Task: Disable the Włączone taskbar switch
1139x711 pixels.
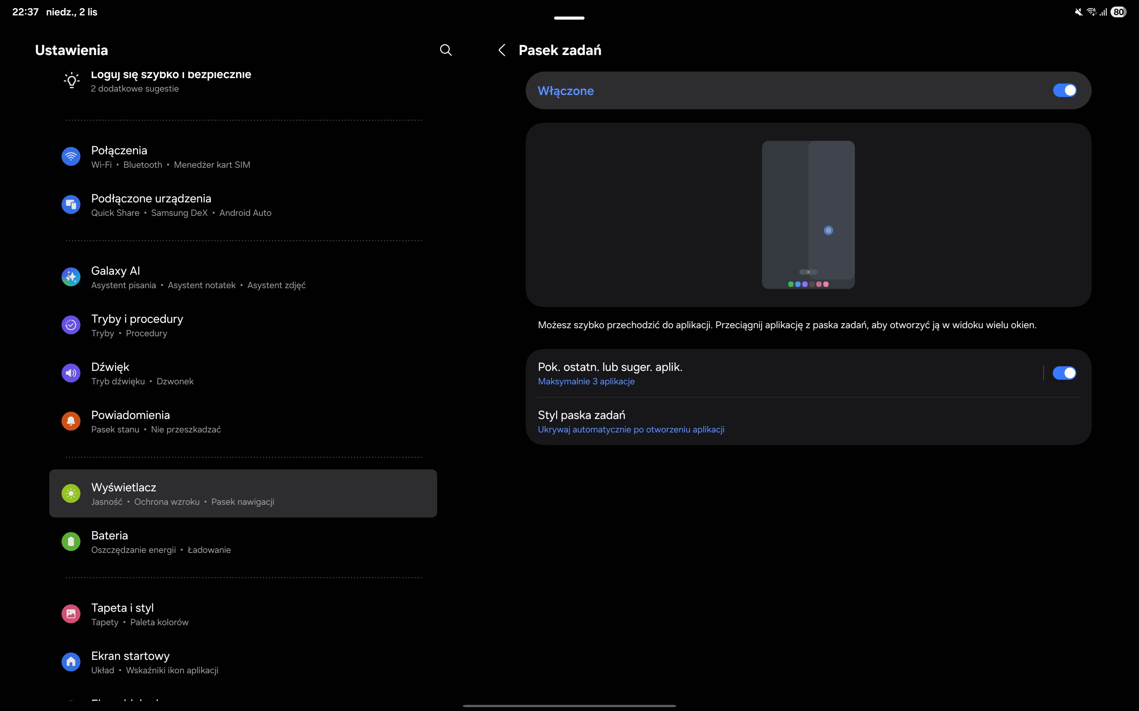Action: (x=1064, y=90)
